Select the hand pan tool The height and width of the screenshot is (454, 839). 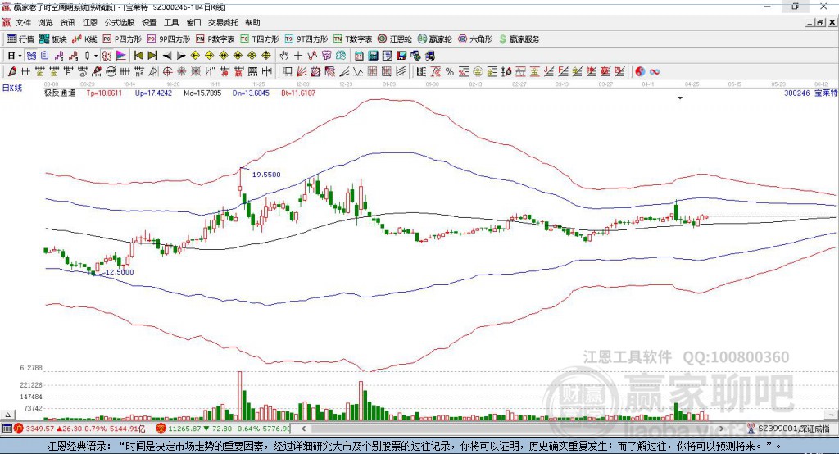pos(284,56)
